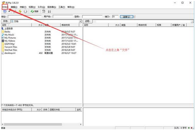Click the queue scrollbar left arrow
This screenshot has height=131, width=196.
[3, 124]
